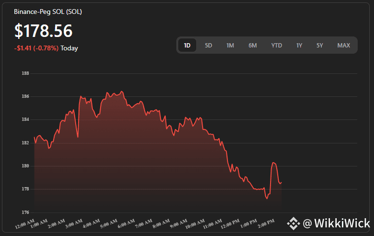Click the 180 y-axis label
The image size is (374, 236).
[x=25, y=166]
